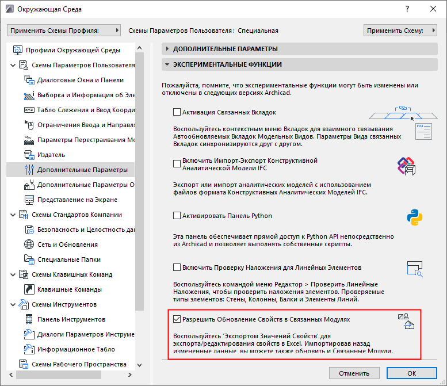Click the XYZ Табло Слежения icon
The image size is (447, 386).
pos(29,110)
